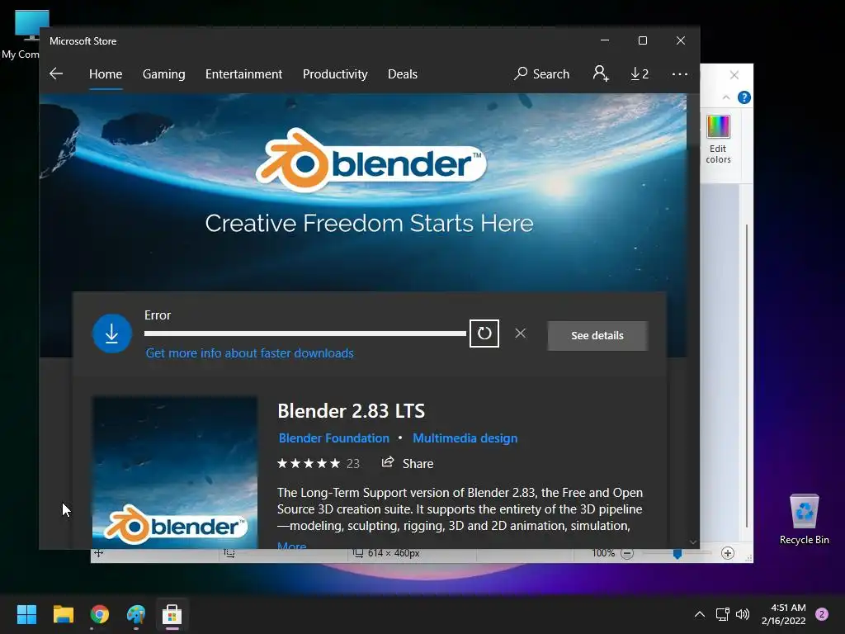845x634 pixels.
Task: Click the See details button
Action: tap(597, 335)
